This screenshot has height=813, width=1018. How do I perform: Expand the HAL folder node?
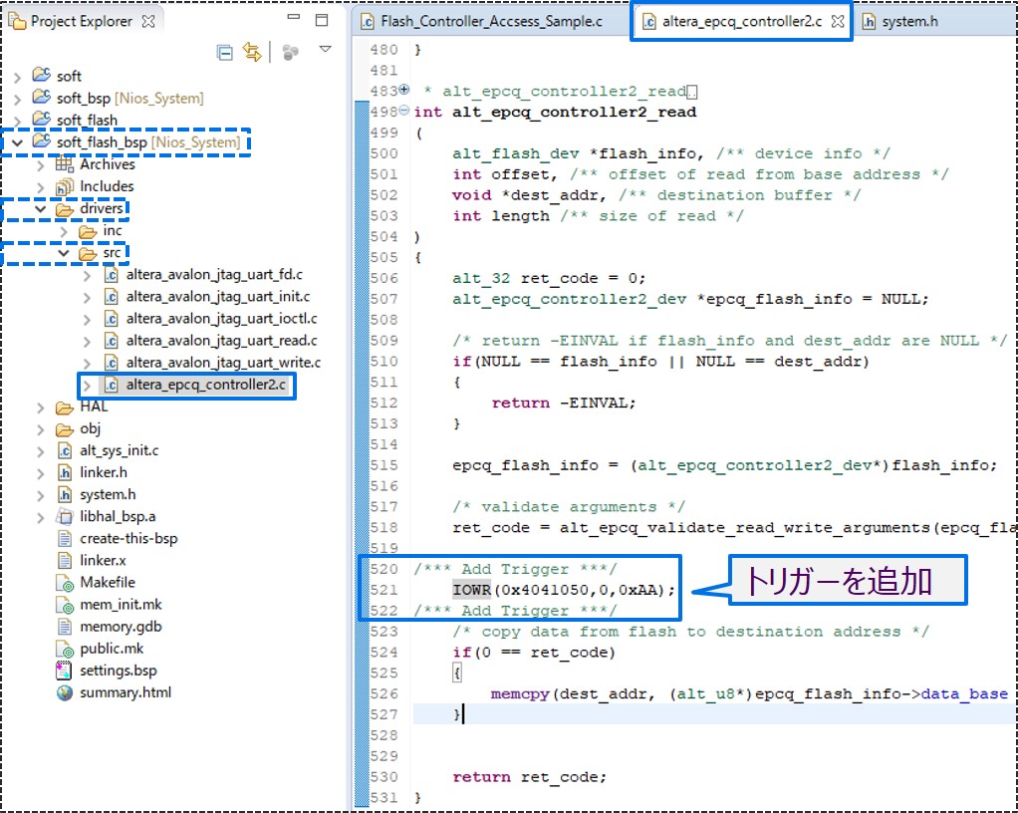[41, 408]
